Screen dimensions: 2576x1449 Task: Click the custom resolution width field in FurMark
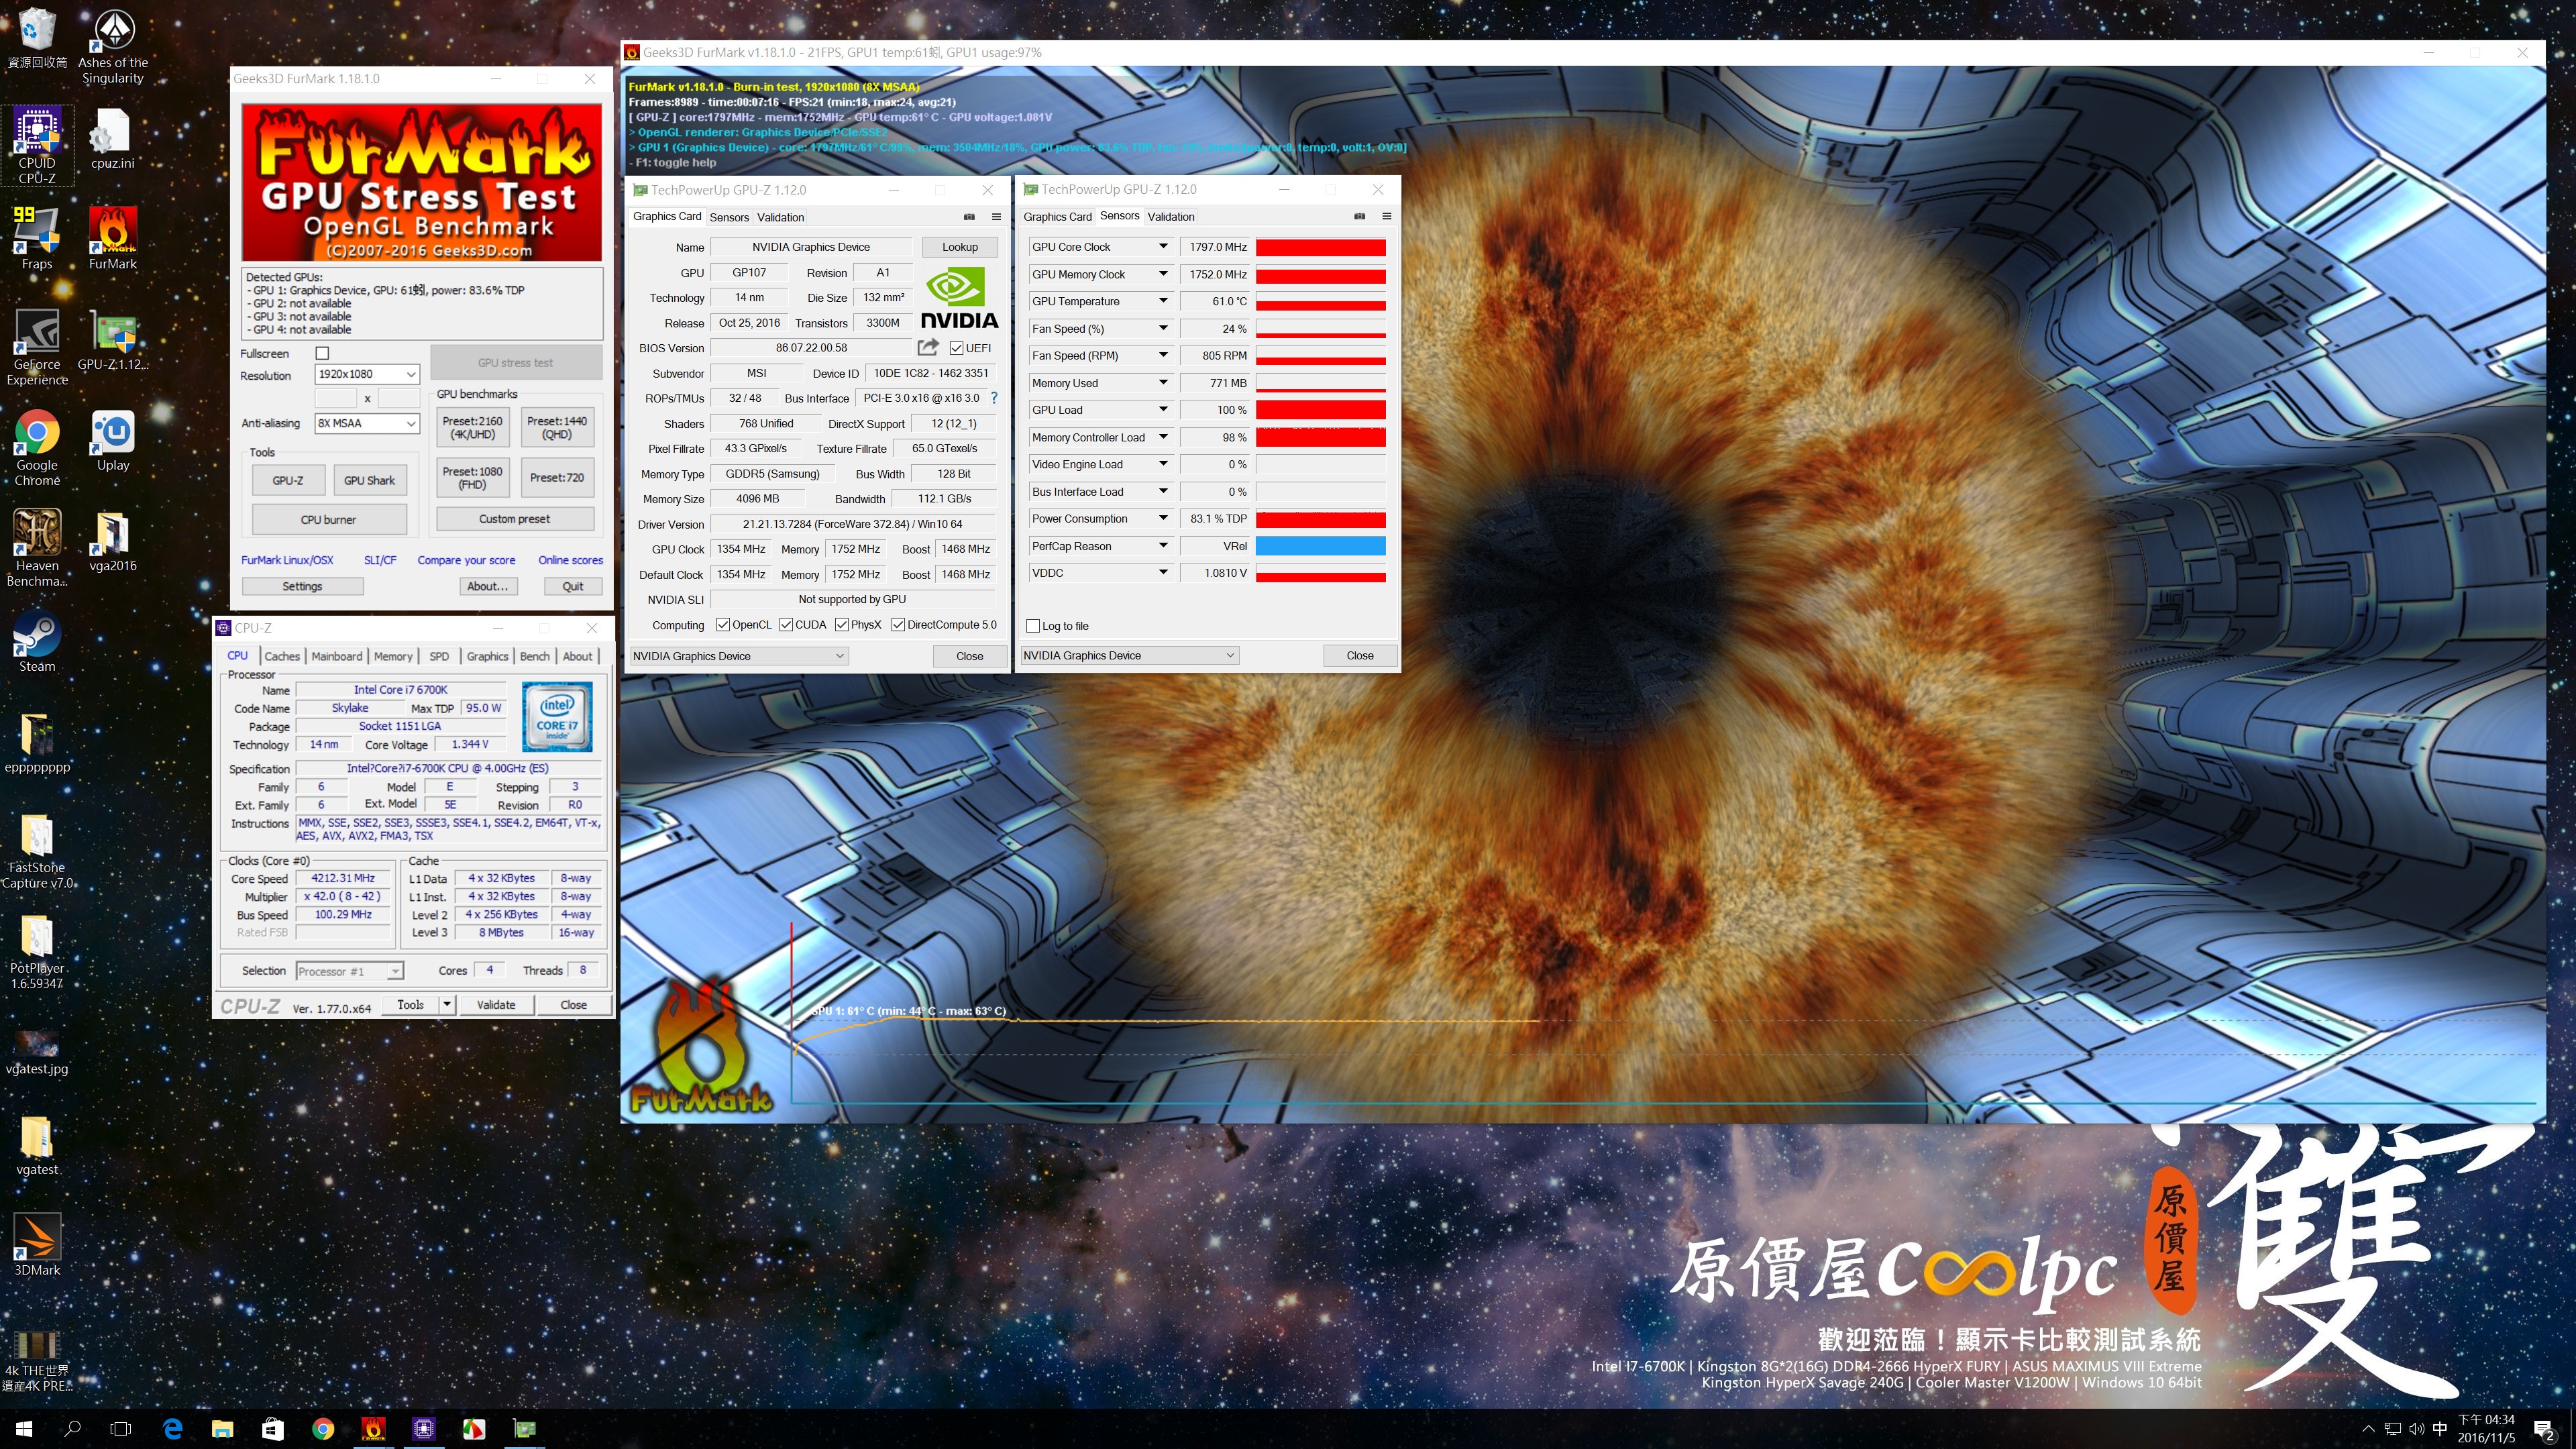click(x=336, y=398)
